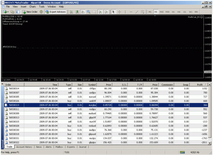This screenshot has width=213, height=155.
Task: Select the H1 timeframe button
Action: (x=173, y=12)
